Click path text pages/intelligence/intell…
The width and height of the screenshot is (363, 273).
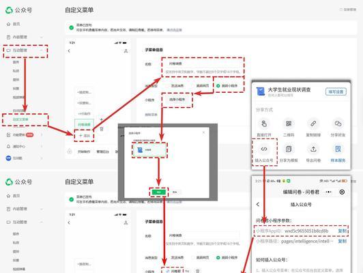(307, 241)
